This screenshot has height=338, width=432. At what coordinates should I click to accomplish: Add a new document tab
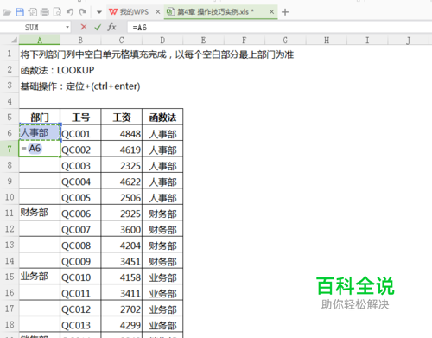pyautogui.click(x=285, y=12)
